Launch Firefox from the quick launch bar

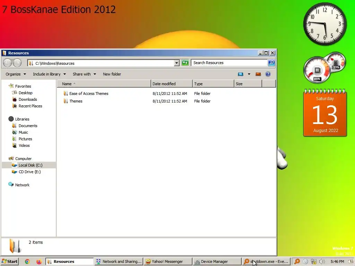39,262
